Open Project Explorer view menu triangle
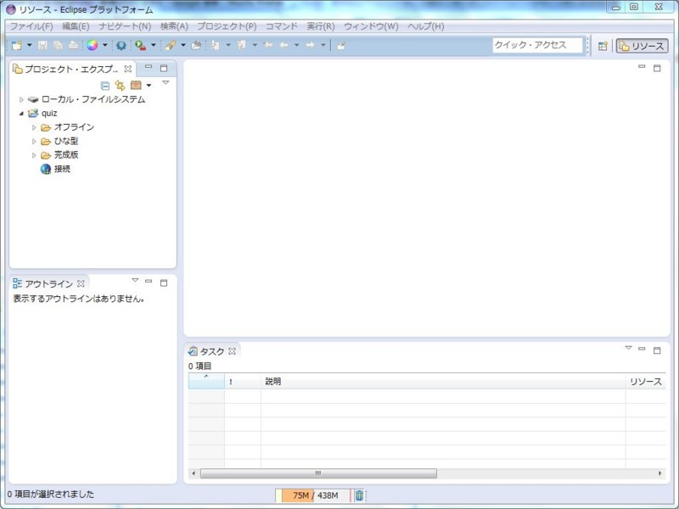Viewport: 679px width, 509px height. coord(166,82)
